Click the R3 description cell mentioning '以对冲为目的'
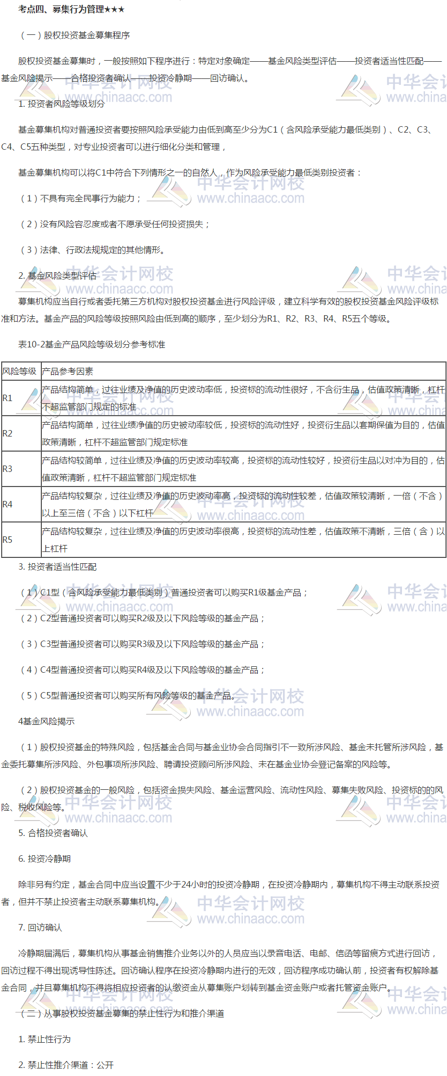The image size is (447, 1076). pyautogui.click(x=243, y=469)
